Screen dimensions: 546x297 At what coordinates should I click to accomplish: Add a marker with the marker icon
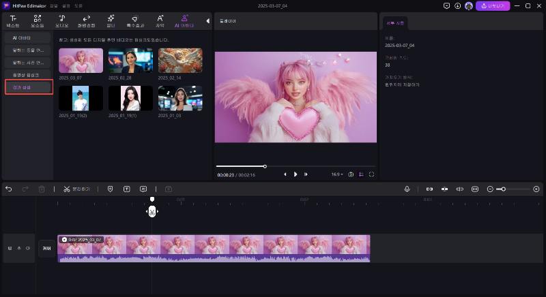point(110,189)
